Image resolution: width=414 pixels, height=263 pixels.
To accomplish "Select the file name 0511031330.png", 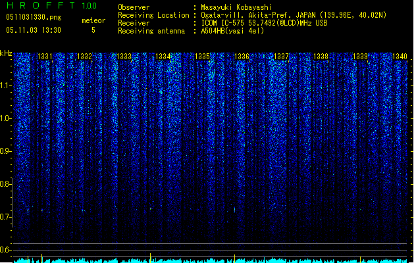I will tap(34, 17).
